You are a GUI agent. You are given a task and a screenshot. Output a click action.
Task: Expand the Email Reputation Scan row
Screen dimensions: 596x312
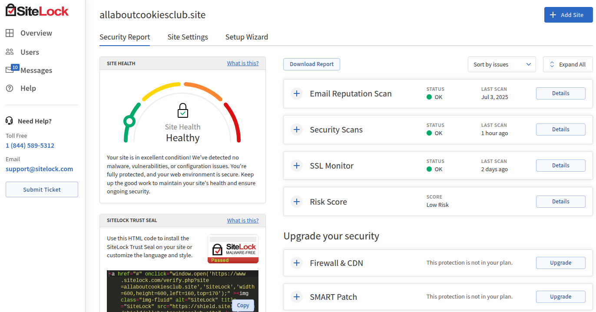click(297, 93)
